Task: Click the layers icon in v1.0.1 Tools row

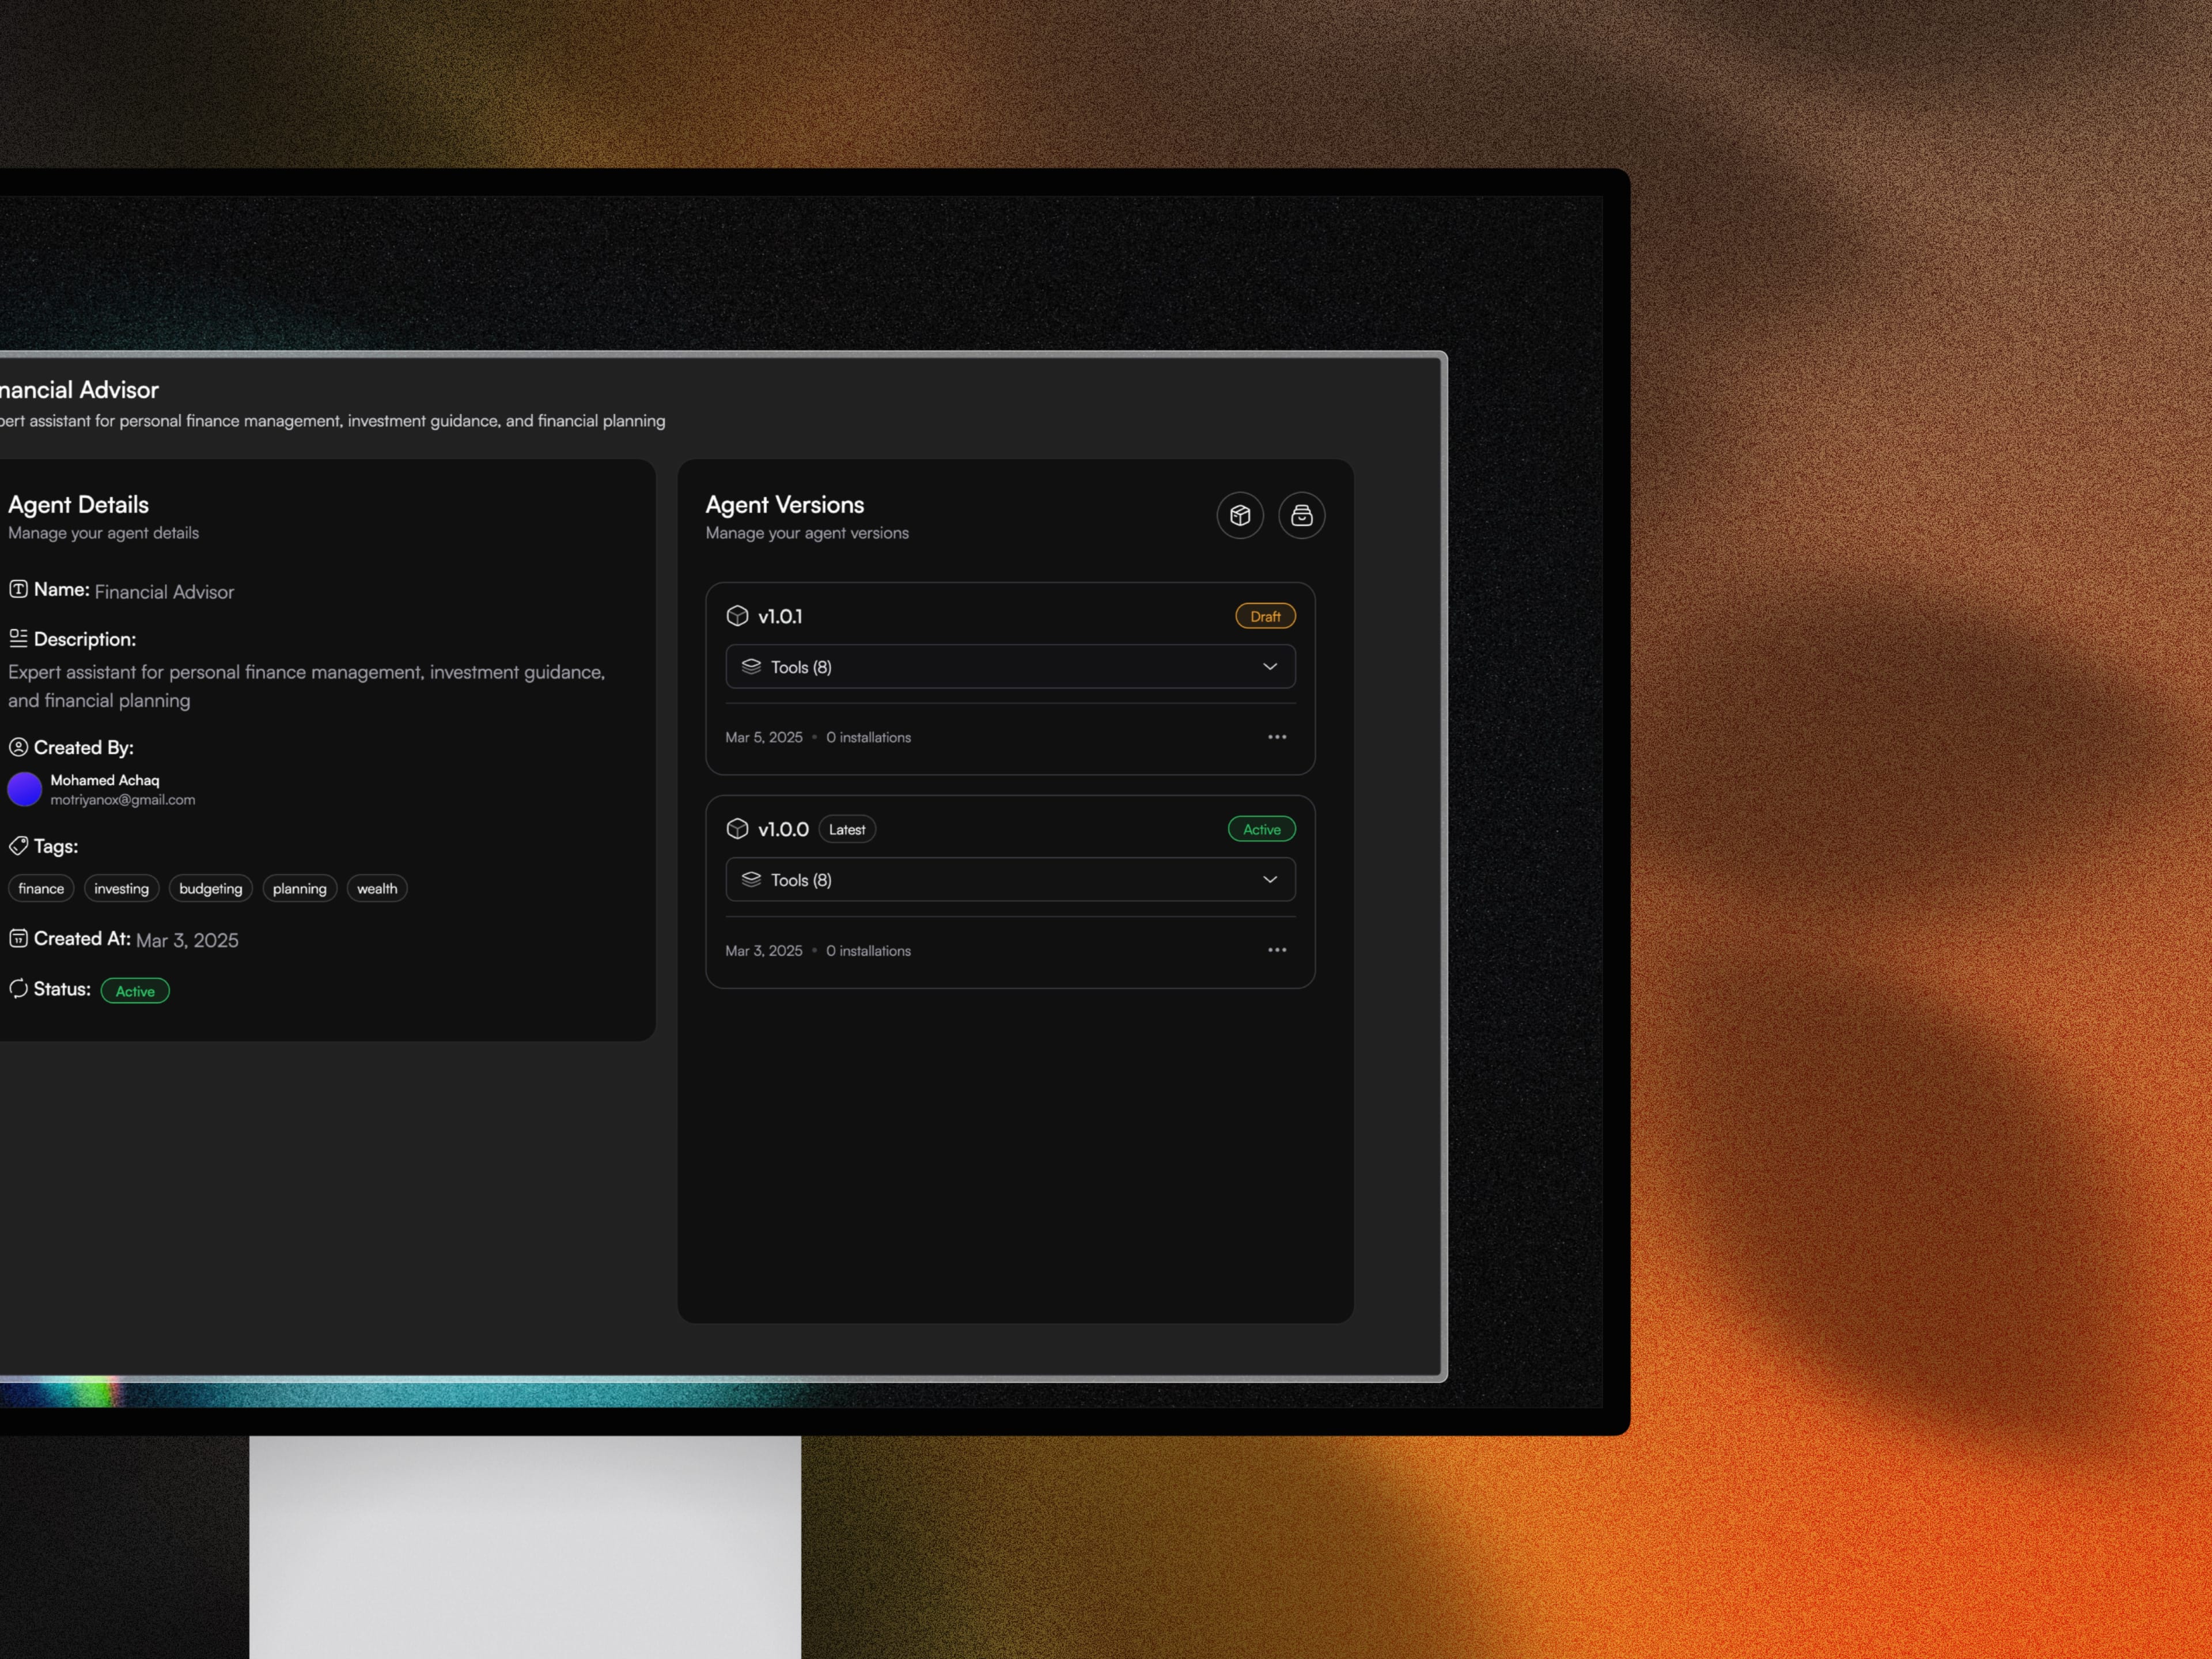Action: 751,667
